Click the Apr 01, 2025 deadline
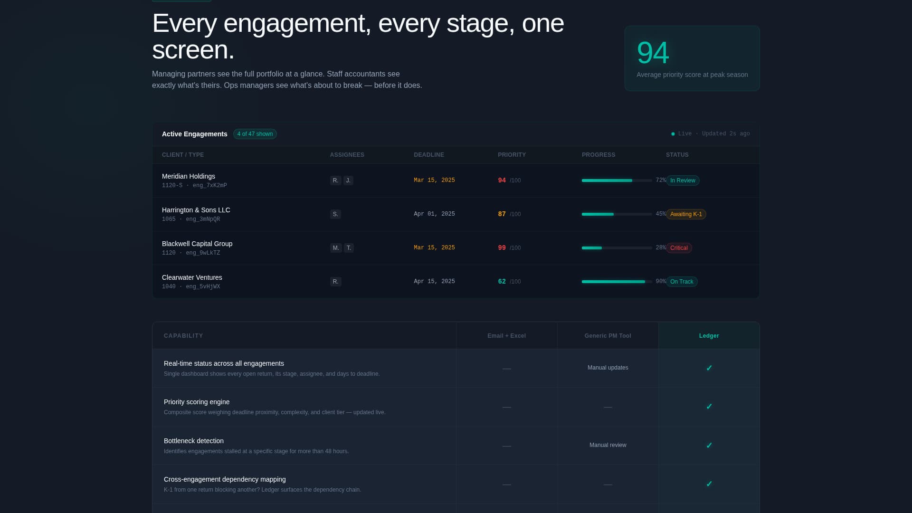912x513 pixels. 434,214
